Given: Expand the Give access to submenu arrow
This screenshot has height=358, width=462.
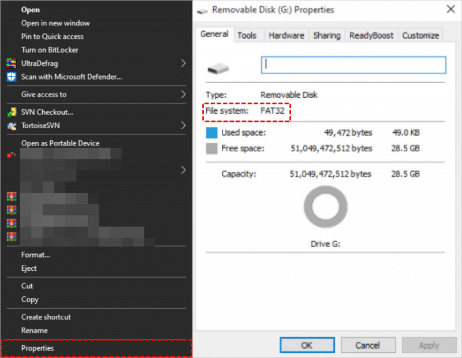Looking at the screenshot, I should (184, 94).
